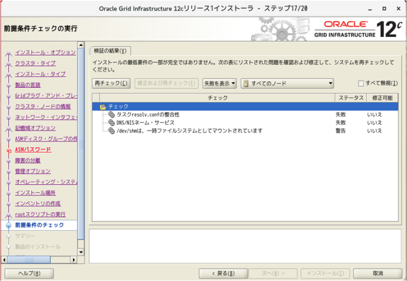Open rootスクリプトの実行 step link

[x=40, y=214]
